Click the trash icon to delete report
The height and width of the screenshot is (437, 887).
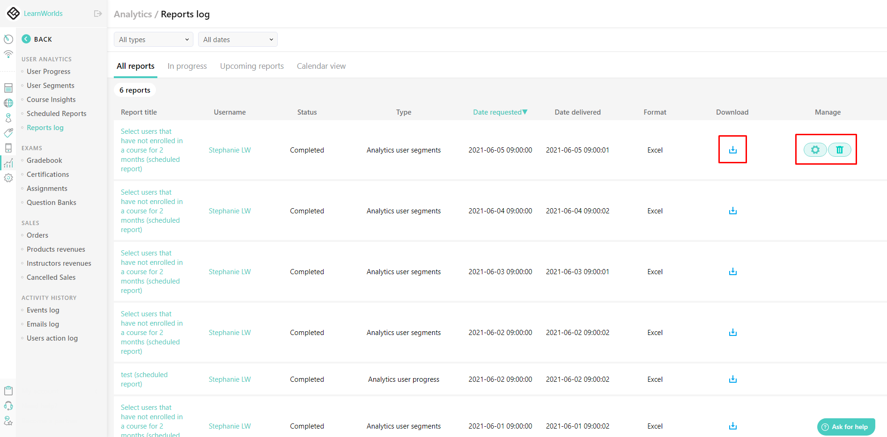coord(839,150)
